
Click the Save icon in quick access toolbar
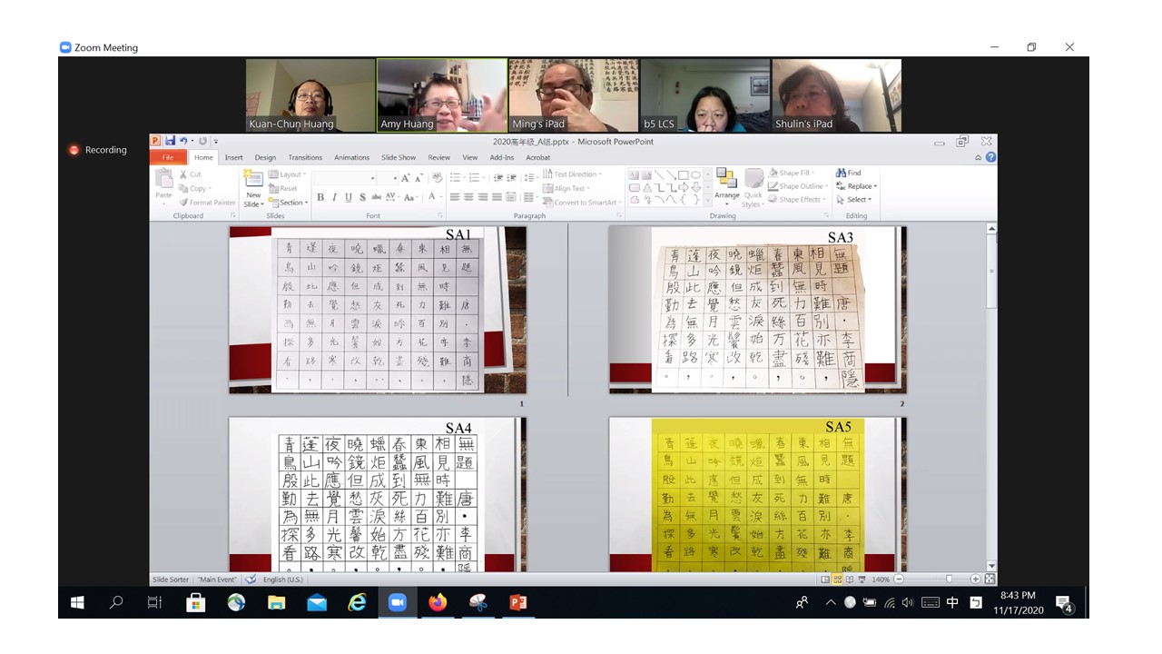click(x=170, y=141)
